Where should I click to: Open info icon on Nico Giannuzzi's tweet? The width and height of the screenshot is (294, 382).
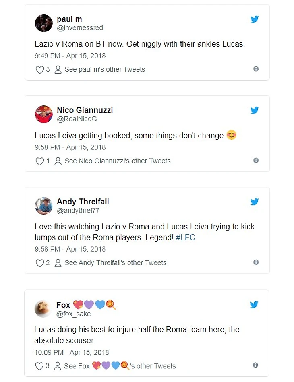coord(256,160)
